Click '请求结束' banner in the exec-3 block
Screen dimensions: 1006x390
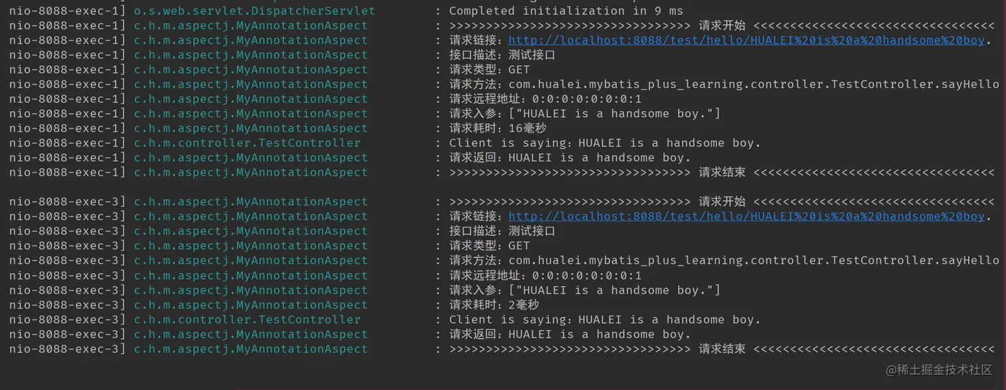(722, 349)
